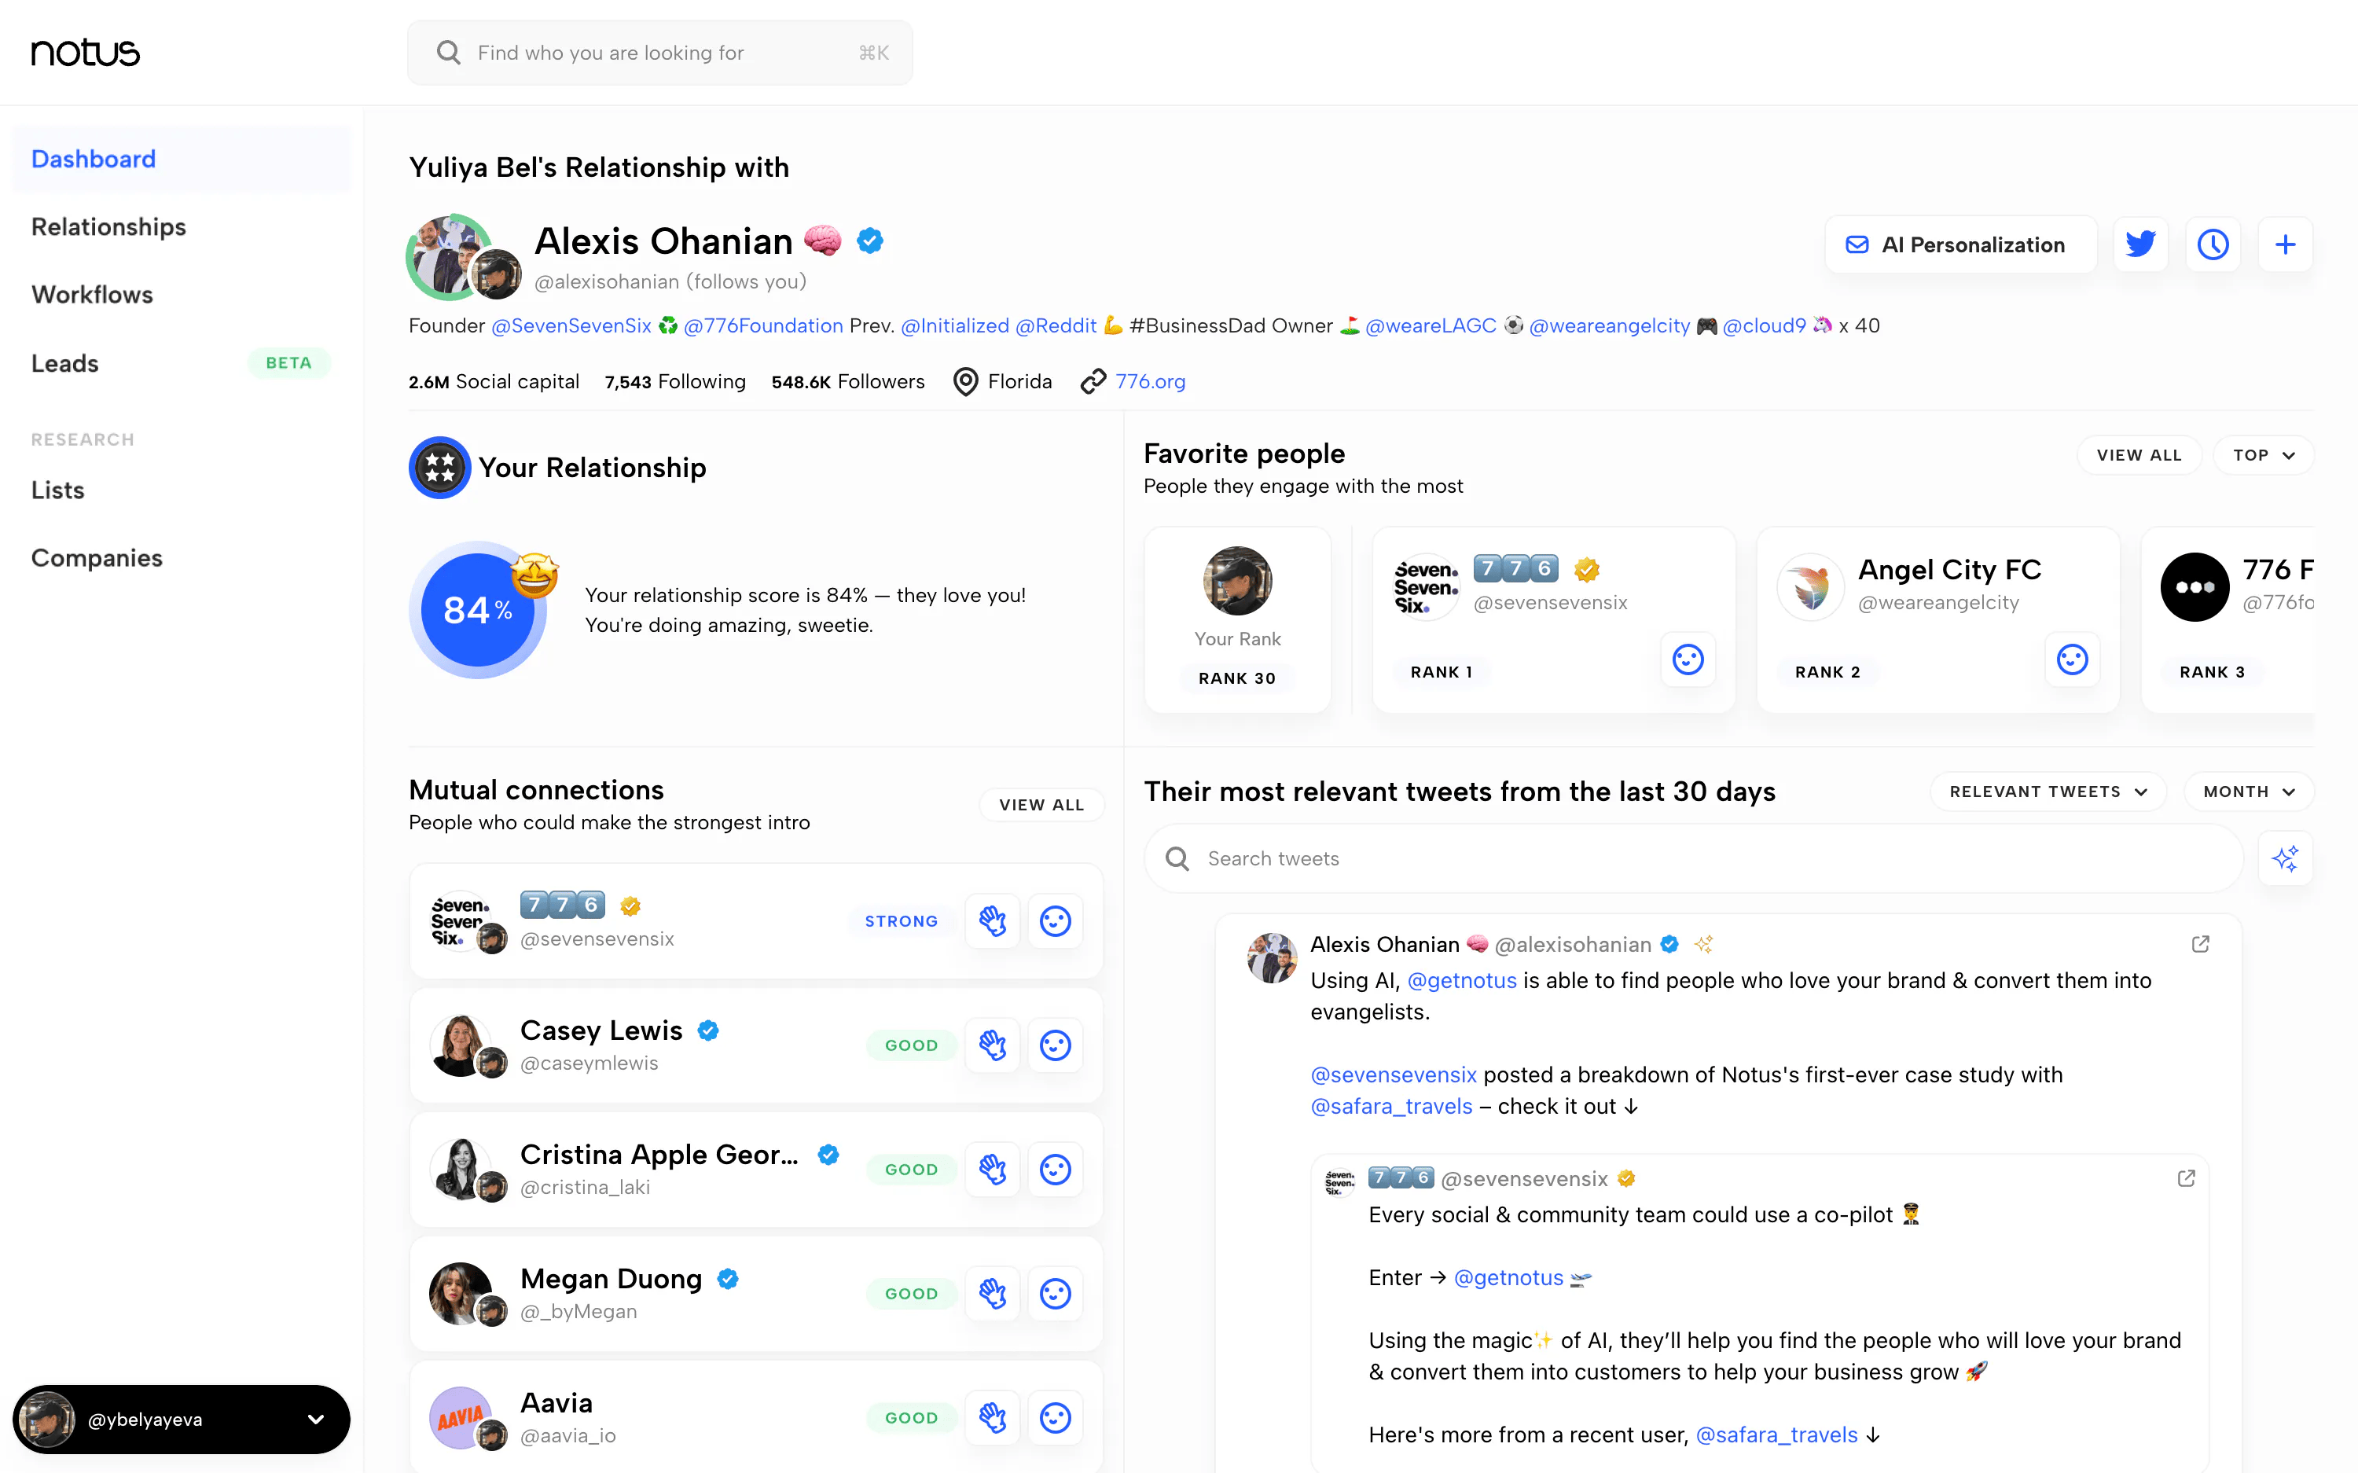Click the 7,543 Following count
The image size is (2358, 1473).
coord(674,381)
